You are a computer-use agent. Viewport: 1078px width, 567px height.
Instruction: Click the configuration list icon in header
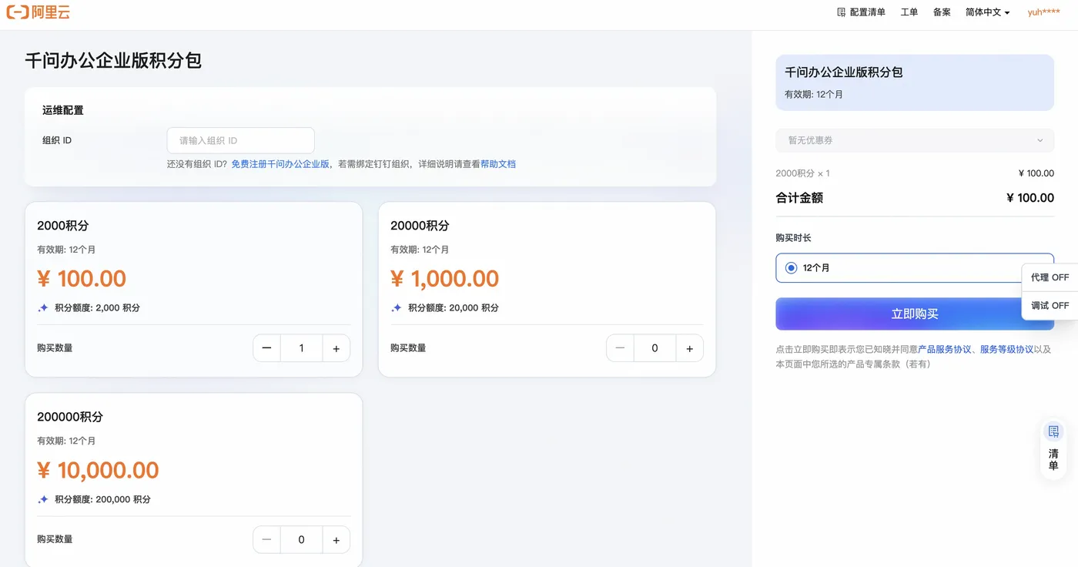coord(842,12)
